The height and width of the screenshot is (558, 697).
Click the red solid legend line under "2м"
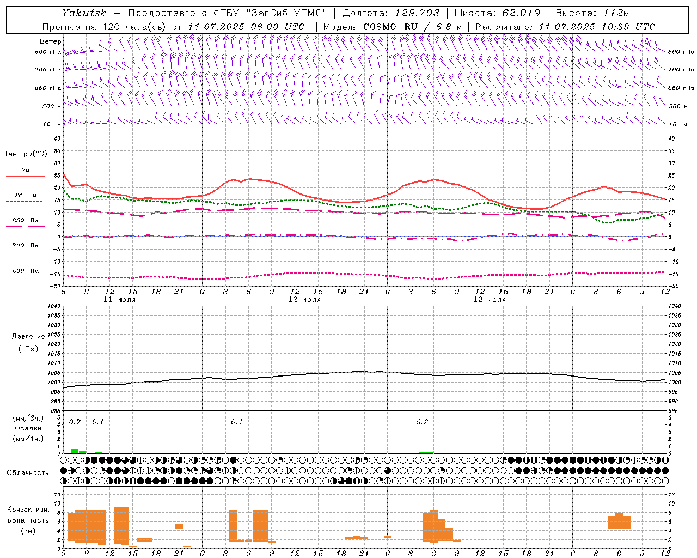click(25, 176)
